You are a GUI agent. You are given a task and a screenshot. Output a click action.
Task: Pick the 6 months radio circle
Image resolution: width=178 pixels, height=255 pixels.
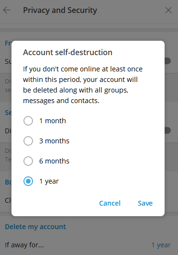pyautogui.click(x=28, y=161)
